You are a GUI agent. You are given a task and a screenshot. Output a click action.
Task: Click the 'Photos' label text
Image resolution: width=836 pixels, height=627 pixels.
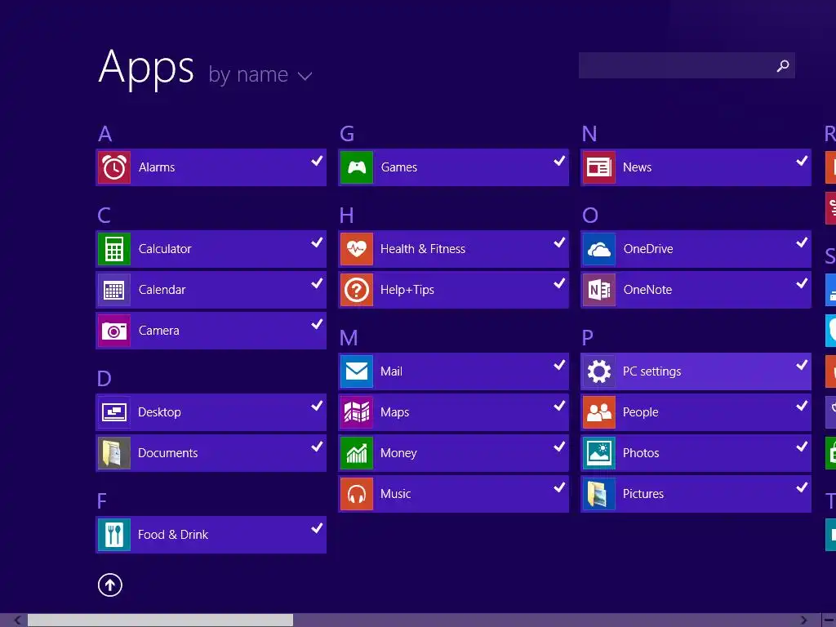641,453
